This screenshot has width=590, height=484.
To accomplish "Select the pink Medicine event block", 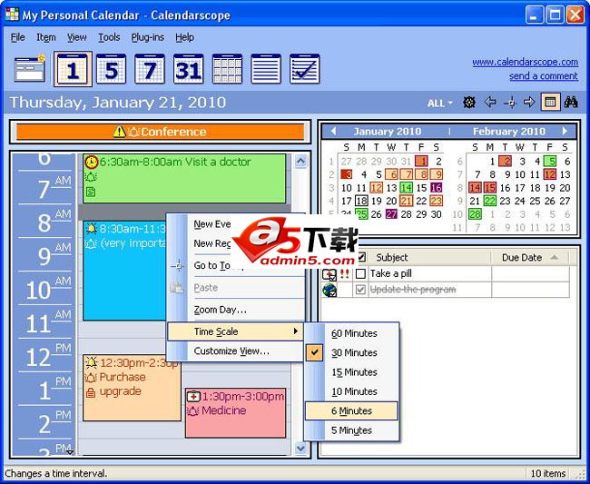I will [236, 413].
